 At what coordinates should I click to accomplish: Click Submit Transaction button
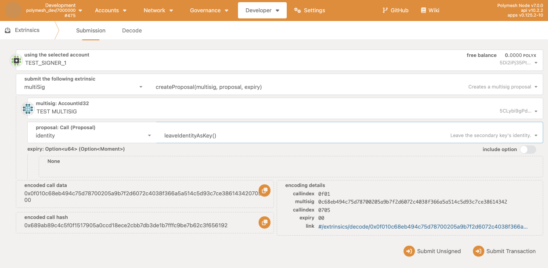point(505,251)
